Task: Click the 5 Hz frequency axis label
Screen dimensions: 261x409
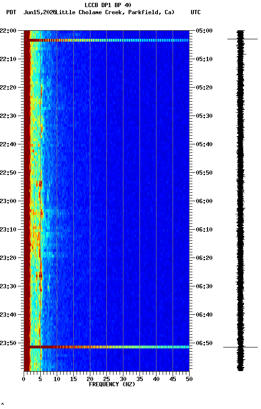Action: [40, 379]
